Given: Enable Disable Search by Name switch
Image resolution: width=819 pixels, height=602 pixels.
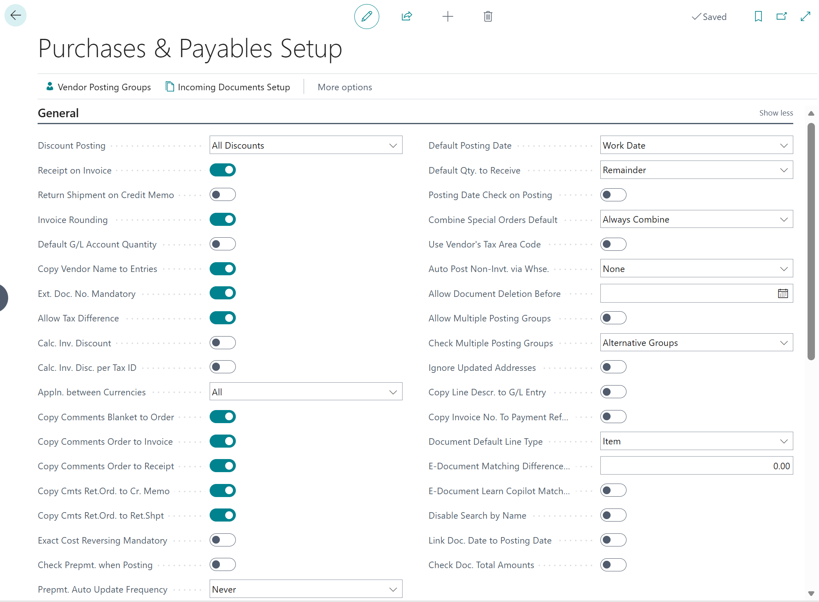Looking at the screenshot, I should [613, 515].
